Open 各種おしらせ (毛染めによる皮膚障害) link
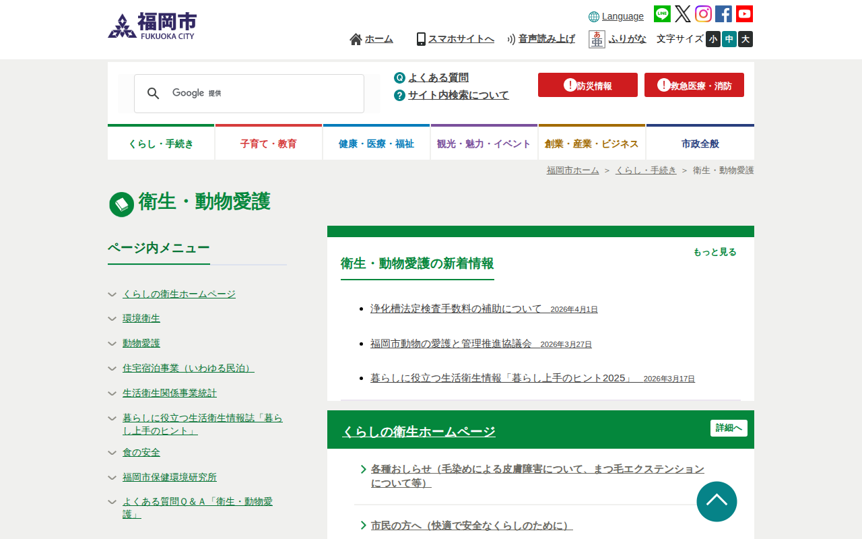 [x=537, y=476]
